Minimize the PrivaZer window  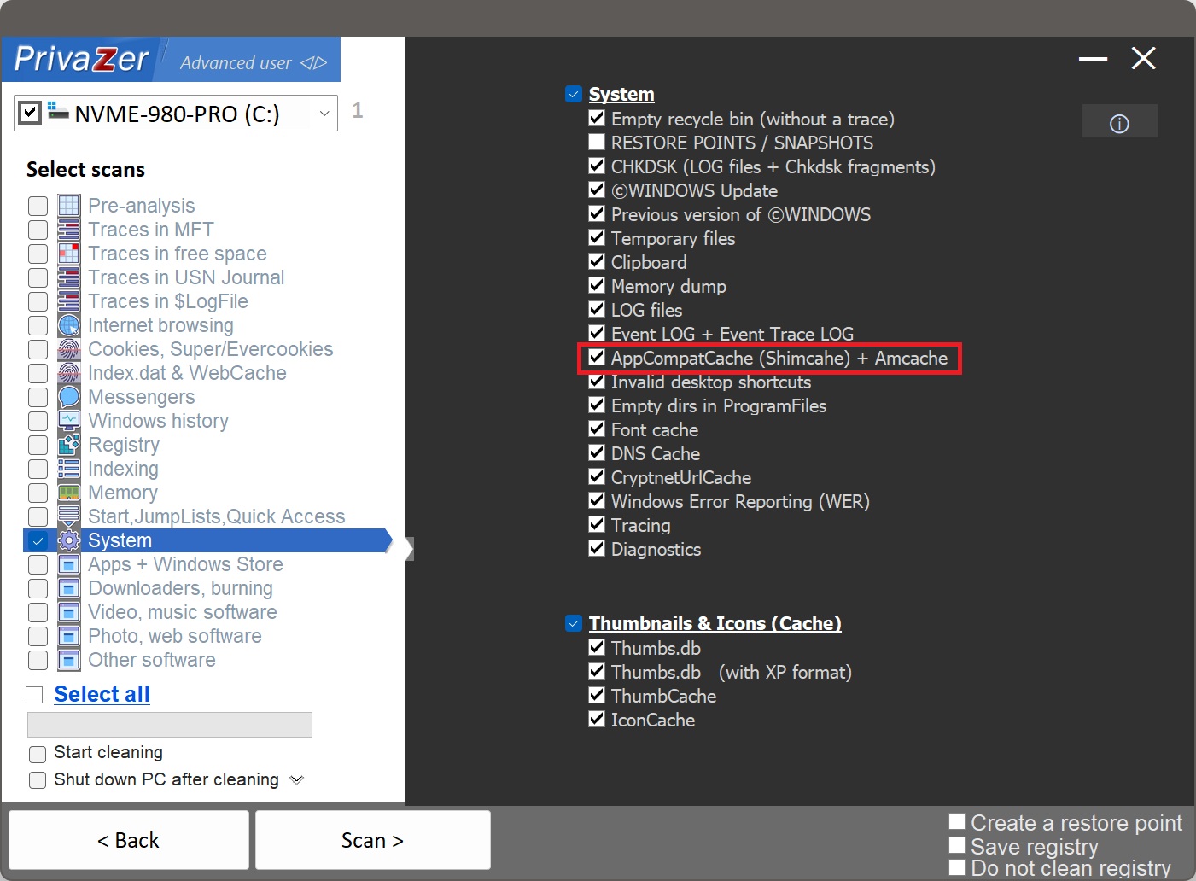tap(1093, 59)
